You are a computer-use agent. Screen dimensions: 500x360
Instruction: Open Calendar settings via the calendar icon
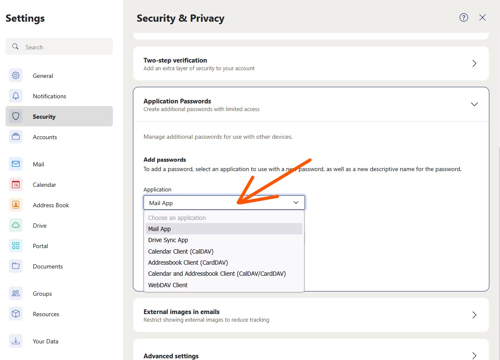pyautogui.click(x=15, y=184)
